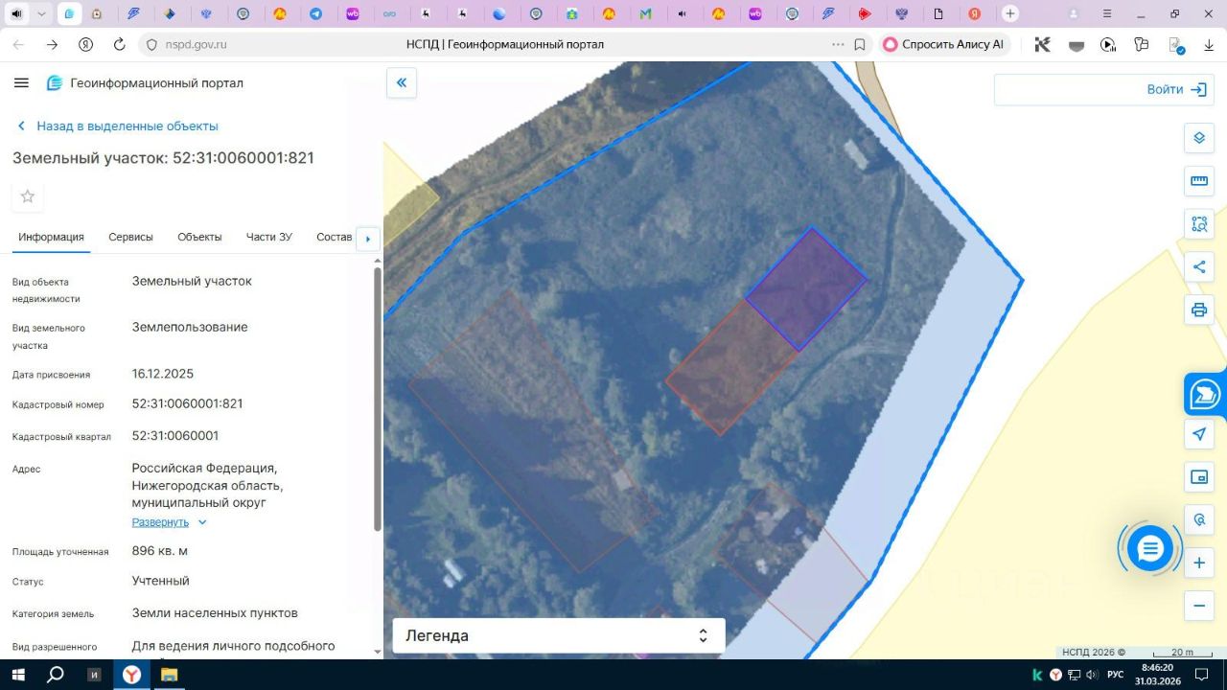This screenshot has width=1227, height=690.
Task: Switch to the Объекты tab
Action: [199, 237]
